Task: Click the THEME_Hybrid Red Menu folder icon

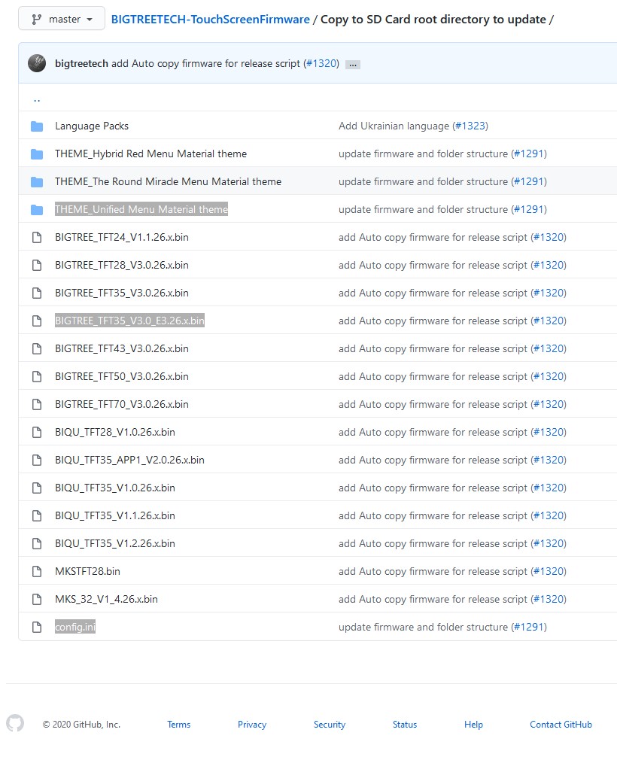Action: [37, 154]
